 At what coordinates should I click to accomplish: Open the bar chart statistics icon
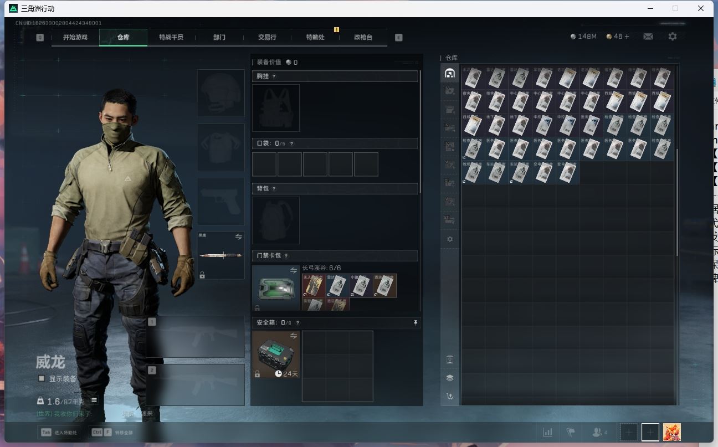(x=547, y=432)
